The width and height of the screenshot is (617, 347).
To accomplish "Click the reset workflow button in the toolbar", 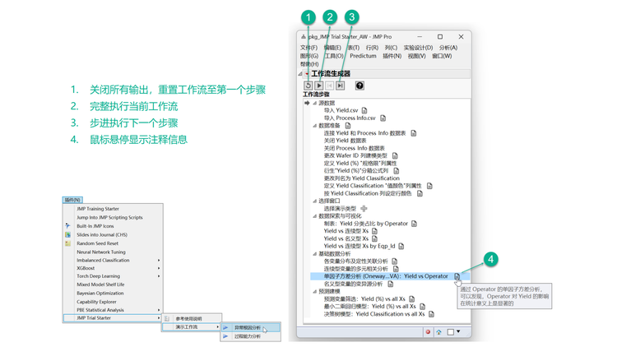I will tap(308, 86).
